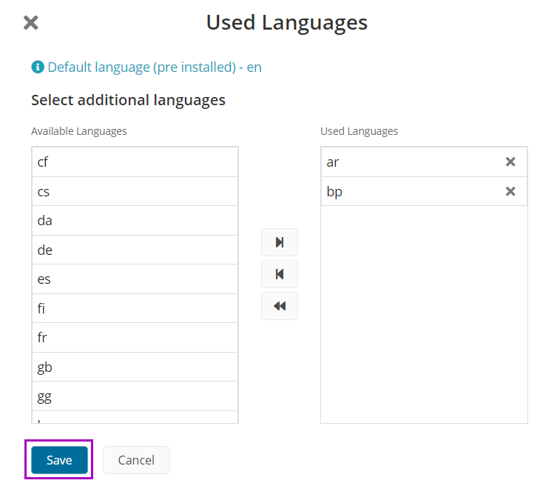The width and height of the screenshot is (557, 486).
Task: Select 'es' in Available Languages
Action: tap(135, 279)
